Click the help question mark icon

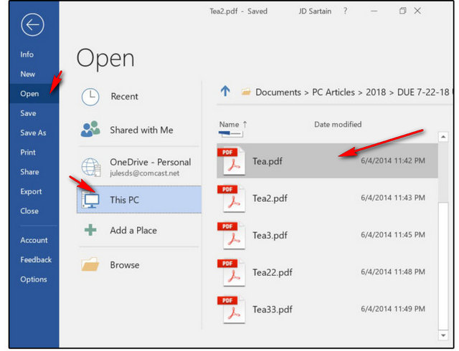(x=346, y=11)
